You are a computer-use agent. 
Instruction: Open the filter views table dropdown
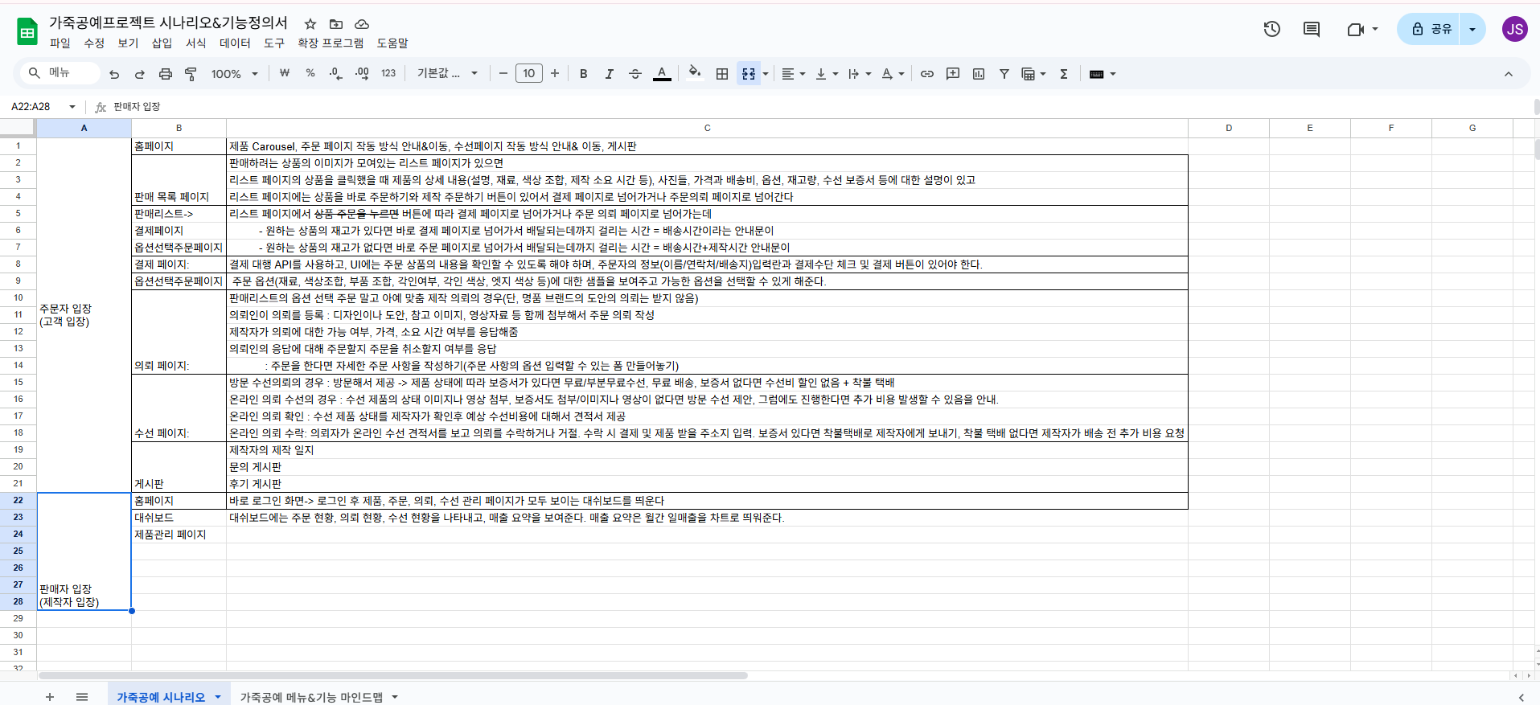[1033, 74]
